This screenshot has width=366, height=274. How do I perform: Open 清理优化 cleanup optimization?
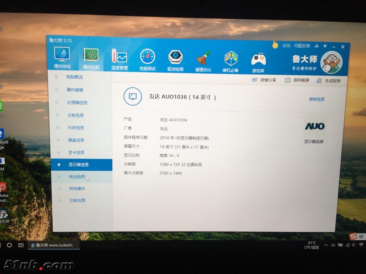click(x=203, y=61)
